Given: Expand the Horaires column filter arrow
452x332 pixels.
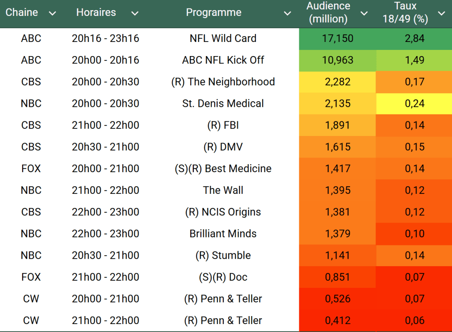Looking at the screenshot, I should click(x=135, y=13).
